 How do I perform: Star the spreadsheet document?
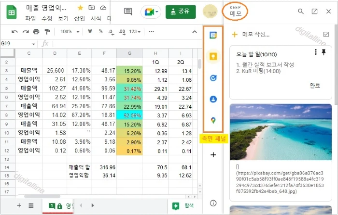point(81,8)
